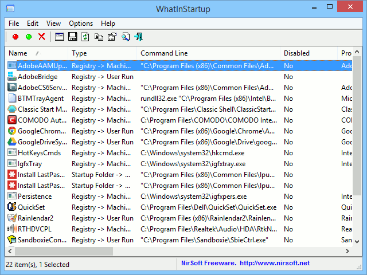Select the IgfxTray row name
The image size is (367, 275).
tap(30, 164)
